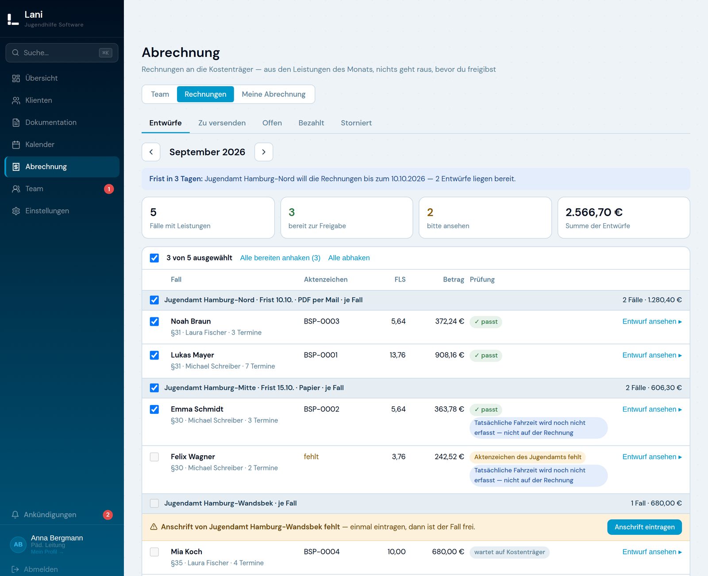The width and height of the screenshot is (708, 576).
Task: Click the Alle abhaken link
Action: tap(349, 258)
